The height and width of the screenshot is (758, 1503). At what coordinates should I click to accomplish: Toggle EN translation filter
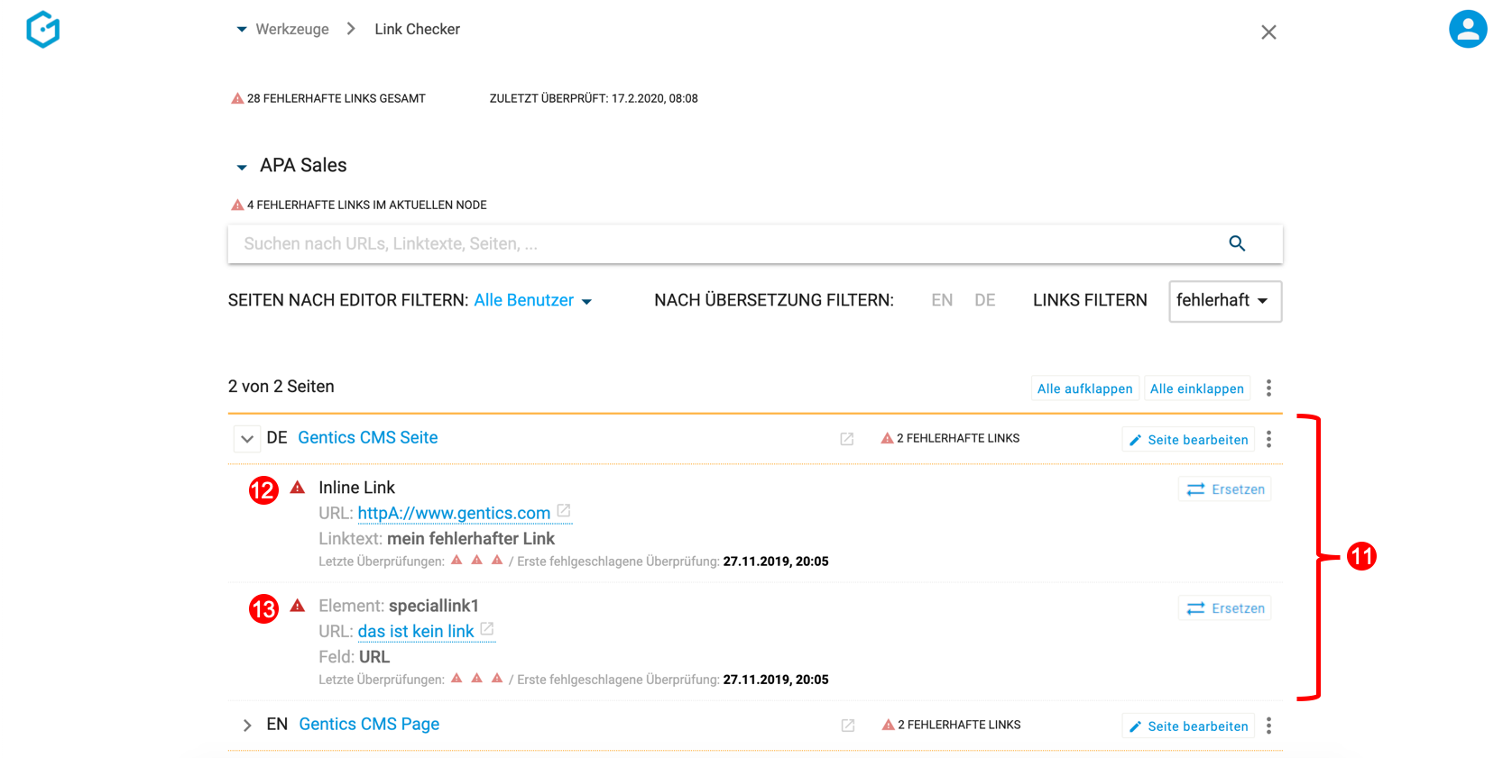(x=942, y=300)
